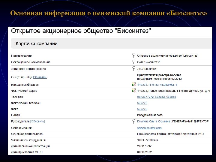This screenshot has height=162, width=216.
Task: Select the Наименование row label
Action: click(21, 56)
